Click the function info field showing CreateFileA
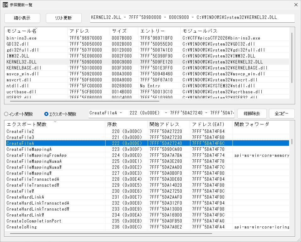301x242 pixels. pyautogui.click(x=161, y=113)
